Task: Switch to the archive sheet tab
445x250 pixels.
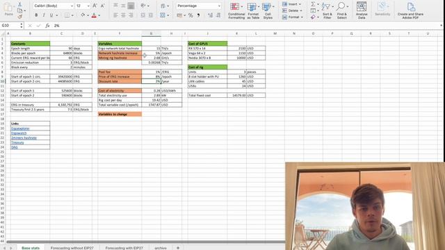Action: 161,248
